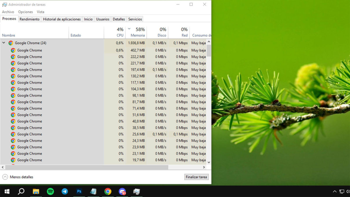
Task: Collapse view with Menos detalles
Action: [x=18, y=177]
